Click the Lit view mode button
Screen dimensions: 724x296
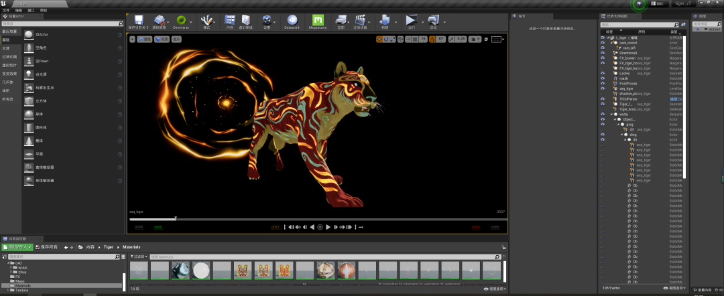[x=162, y=40]
